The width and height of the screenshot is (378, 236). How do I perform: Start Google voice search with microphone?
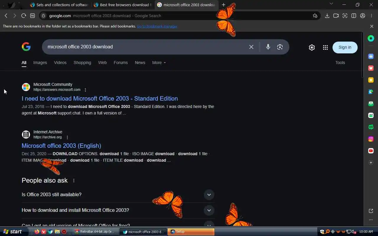[268, 47]
